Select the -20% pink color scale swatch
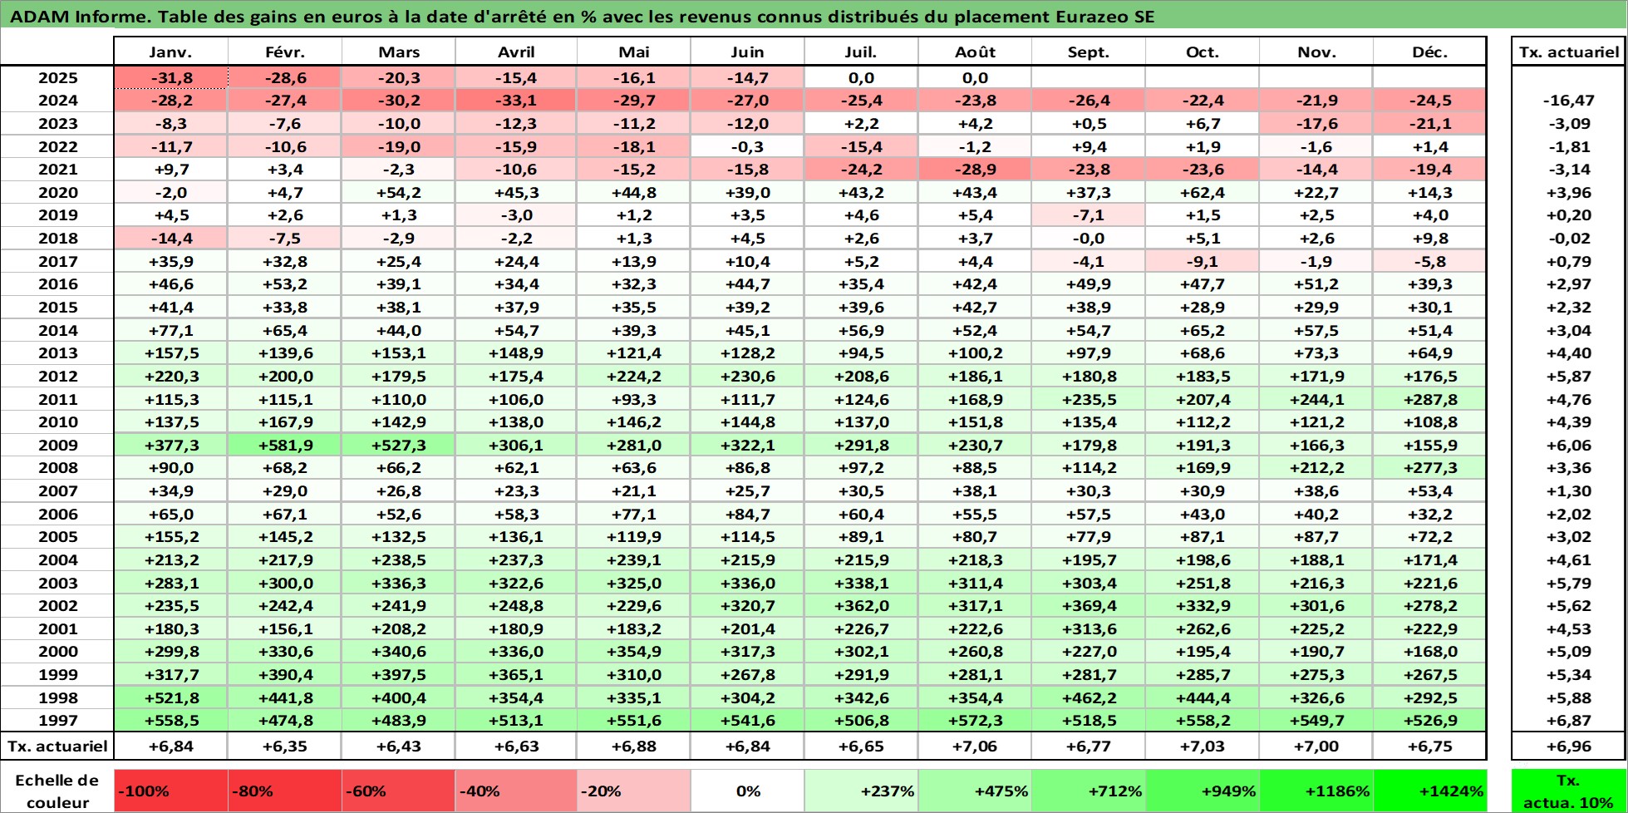The height and width of the screenshot is (813, 1628). [x=633, y=791]
